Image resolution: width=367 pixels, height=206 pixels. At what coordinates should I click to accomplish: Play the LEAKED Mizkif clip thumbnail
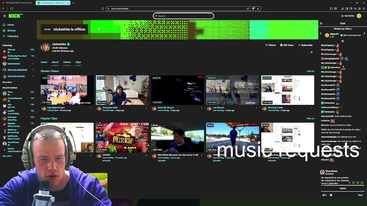(122, 138)
